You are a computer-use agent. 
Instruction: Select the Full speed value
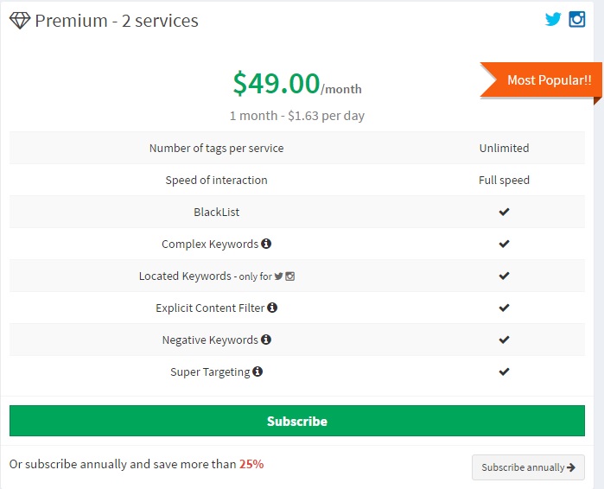point(504,180)
